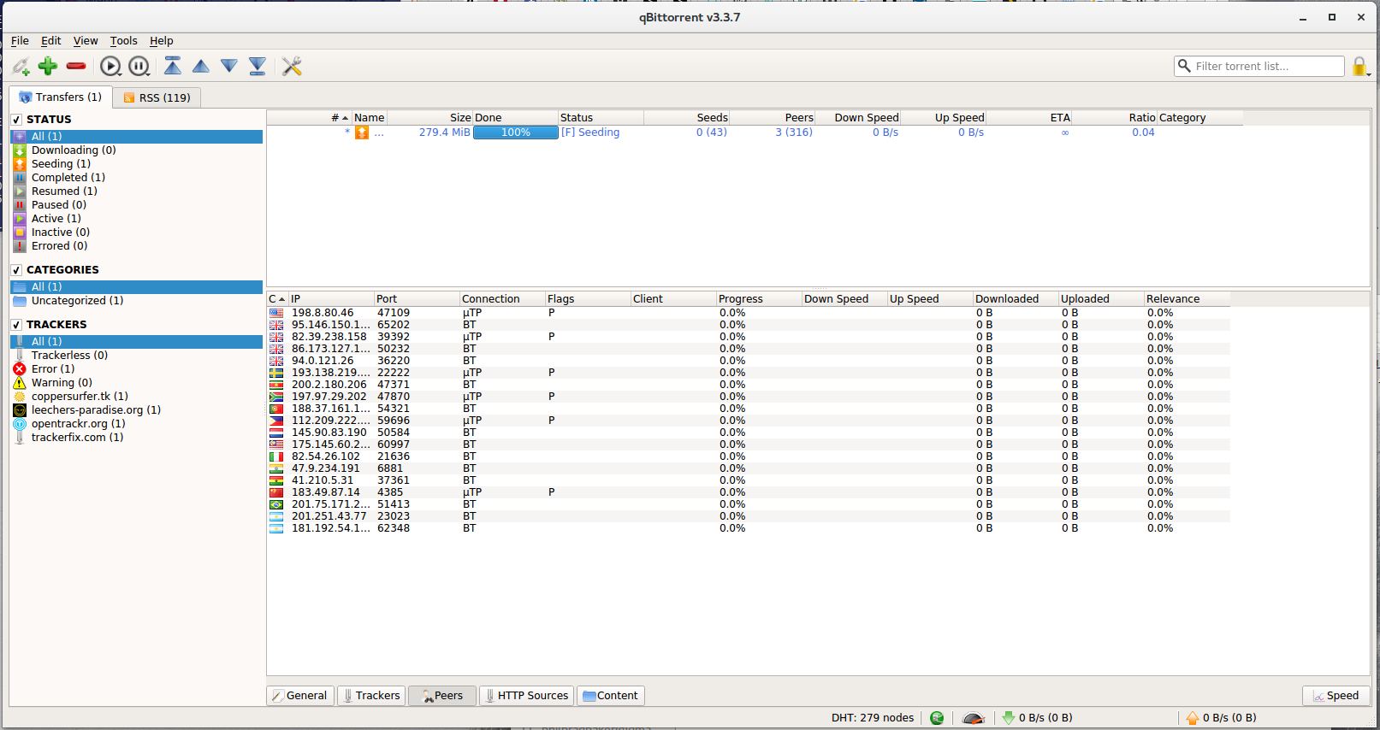Open the Edit menu
Viewport: 1380px width, 730px height.
tap(51, 40)
